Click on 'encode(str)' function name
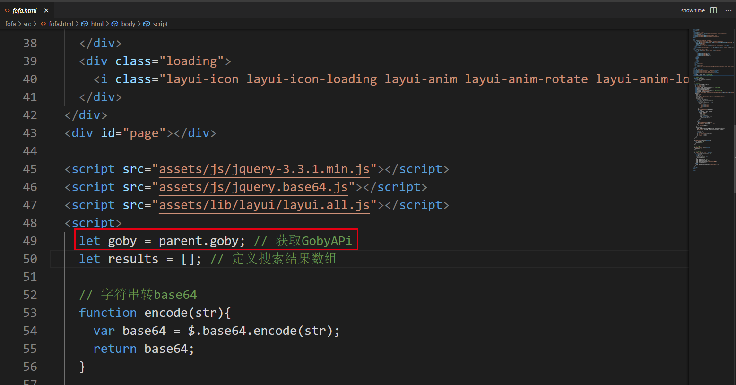The width and height of the screenshot is (736, 385). click(184, 313)
